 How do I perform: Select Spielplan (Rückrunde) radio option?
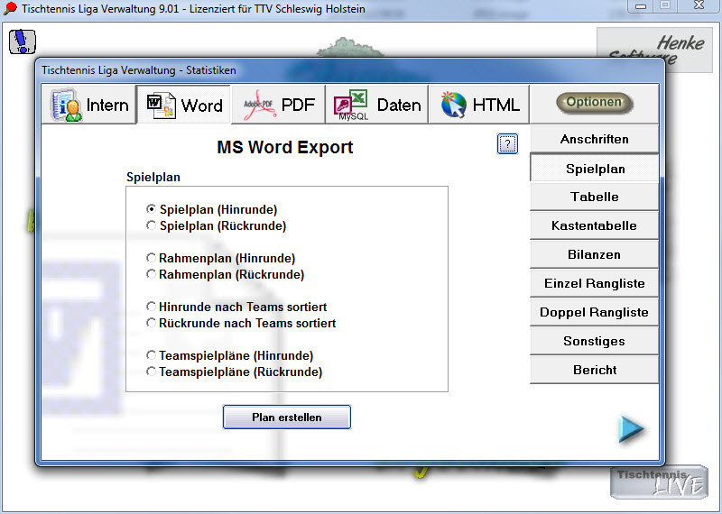point(152,226)
